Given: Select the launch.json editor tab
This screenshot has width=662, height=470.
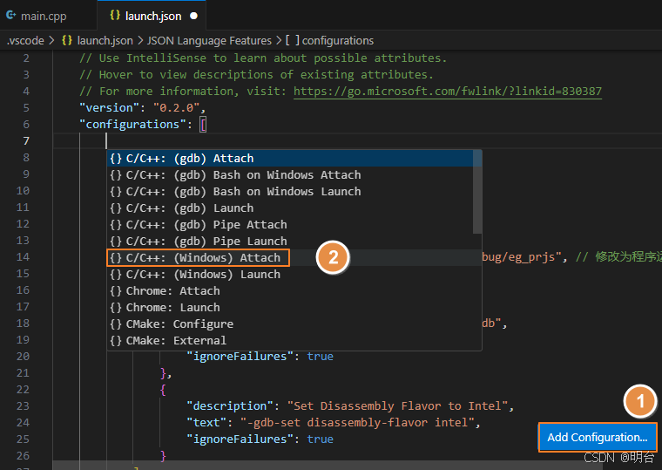Looking at the screenshot, I should tap(153, 16).
